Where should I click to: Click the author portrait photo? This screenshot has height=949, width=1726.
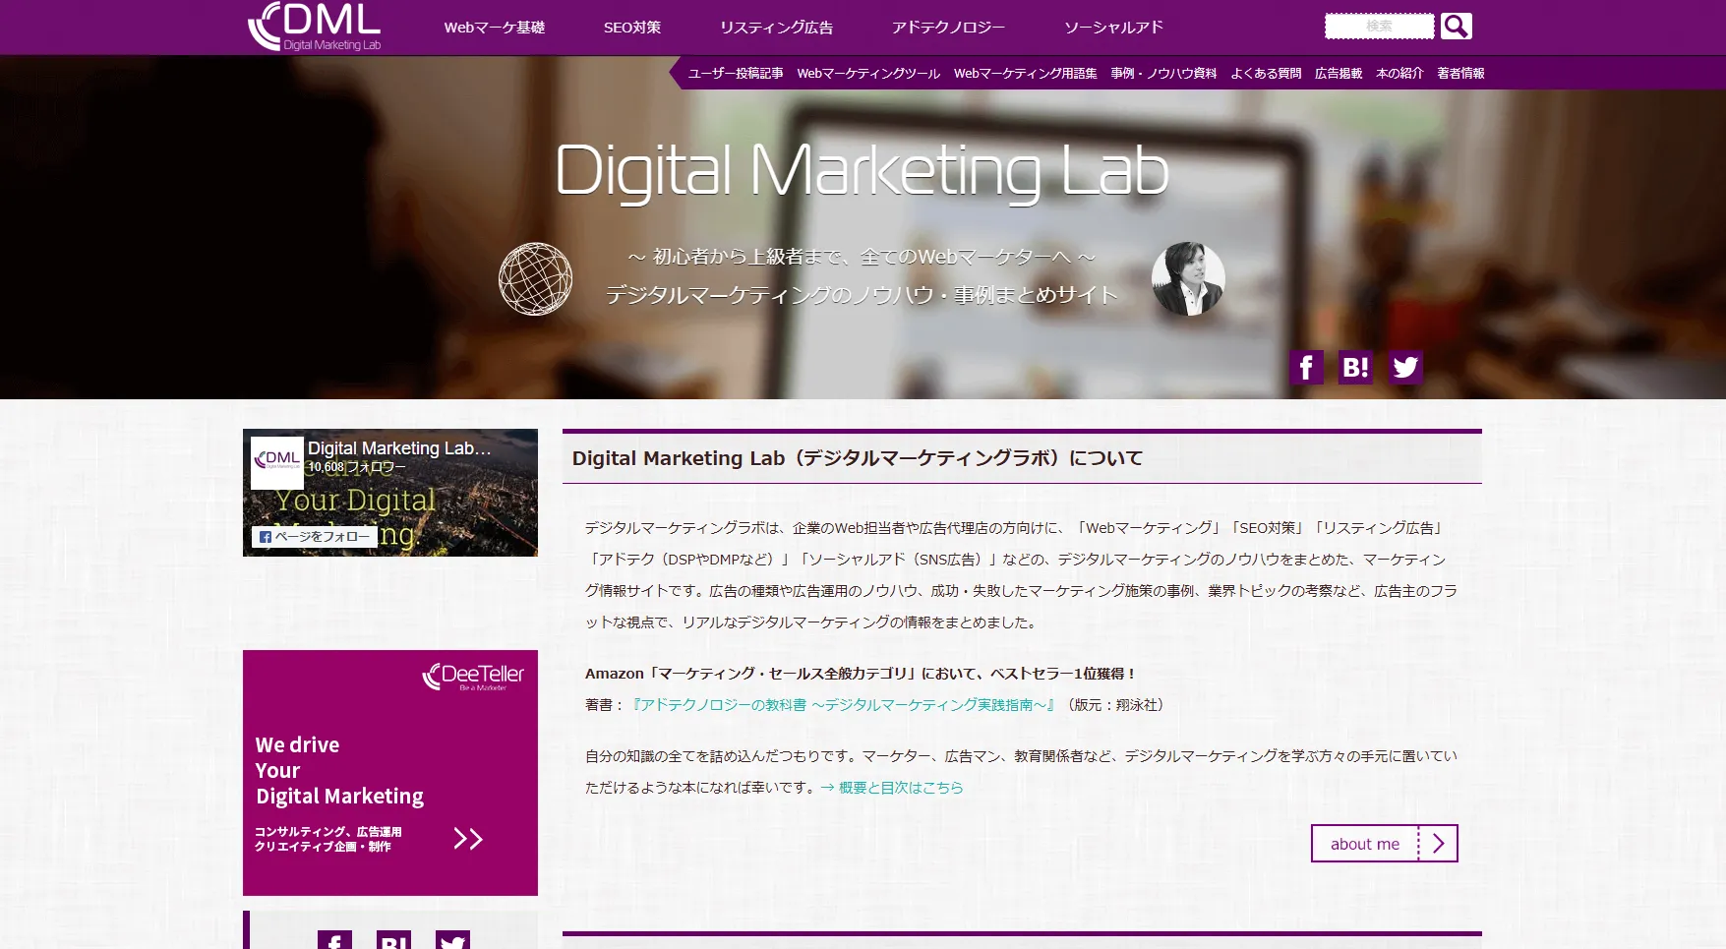tap(1188, 279)
